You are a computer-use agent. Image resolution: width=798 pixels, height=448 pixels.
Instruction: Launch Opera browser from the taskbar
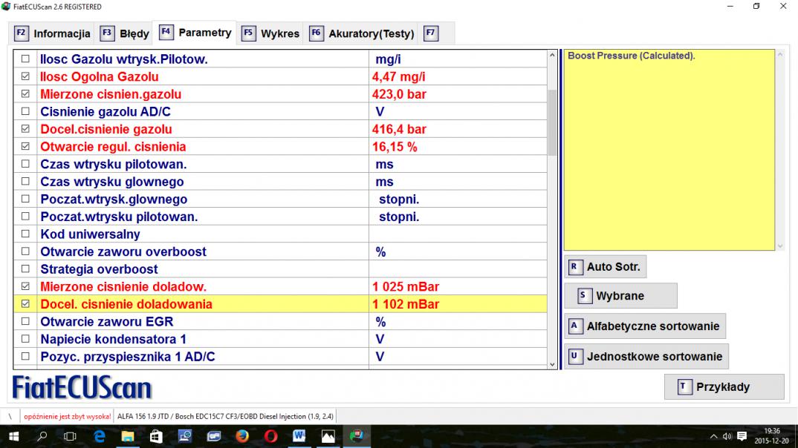[x=270, y=436]
